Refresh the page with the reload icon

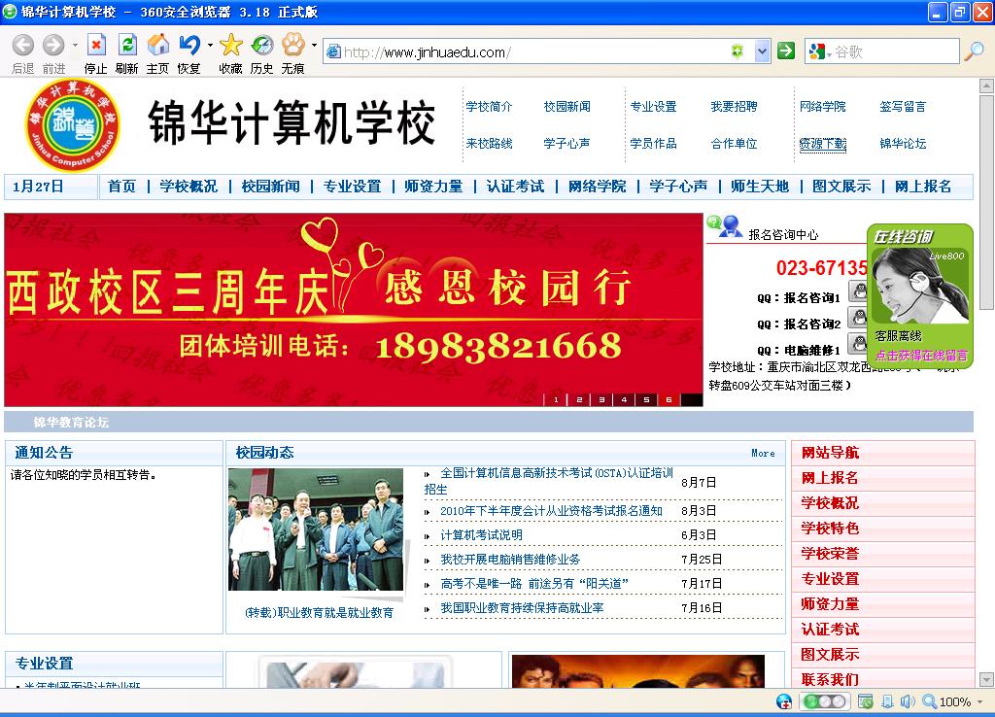point(126,46)
